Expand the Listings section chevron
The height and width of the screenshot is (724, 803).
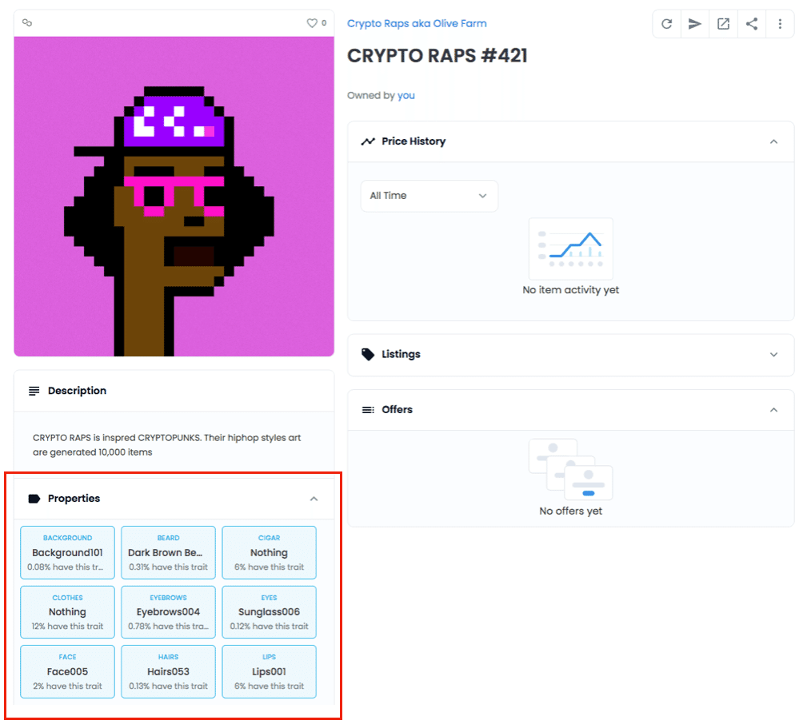(773, 355)
